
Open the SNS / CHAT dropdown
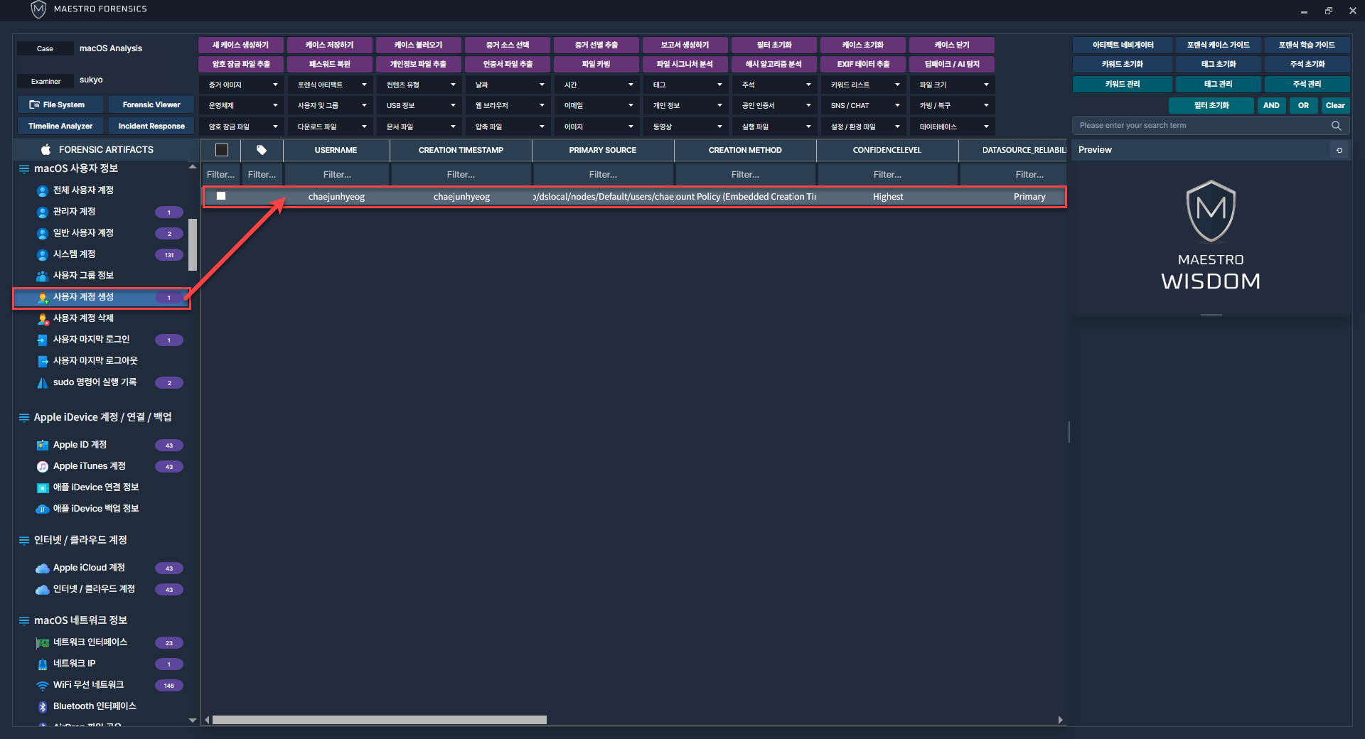(864, 105)
